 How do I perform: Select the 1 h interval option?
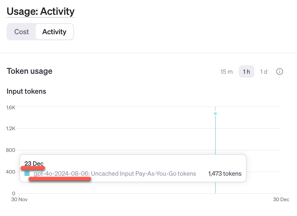coord(246,72)
